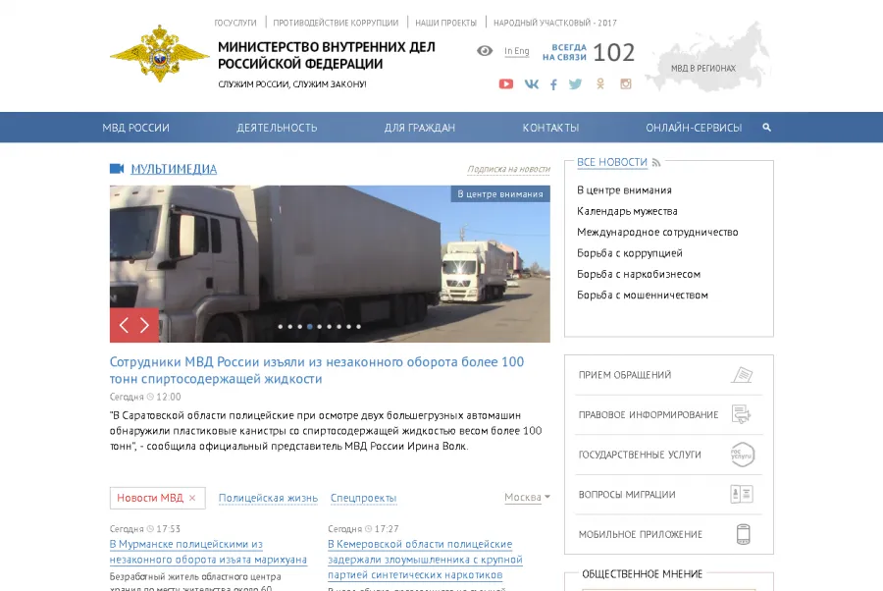Open Народный участковый - 2017 link
Screen dimensions: 883x591
tap(555, 24)
